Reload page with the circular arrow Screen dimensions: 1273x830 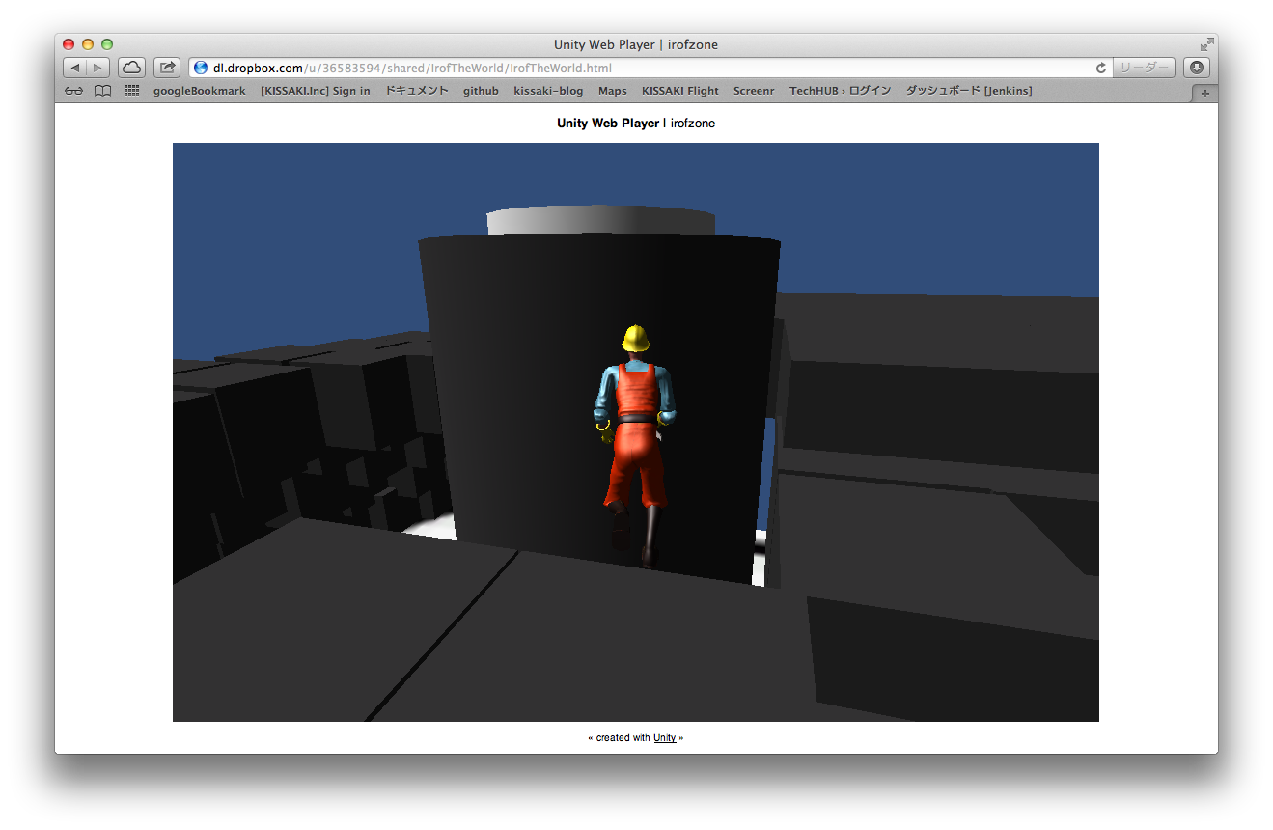1100,68
